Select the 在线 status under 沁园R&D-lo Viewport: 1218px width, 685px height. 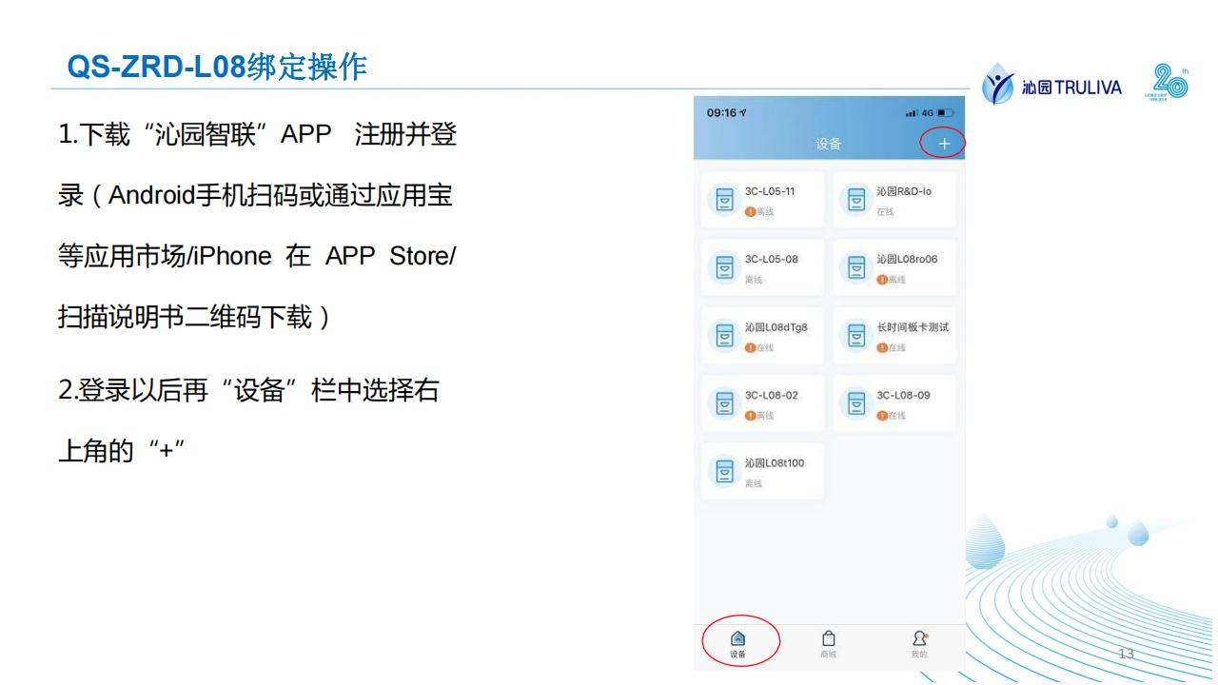click(x=885, y=212)
